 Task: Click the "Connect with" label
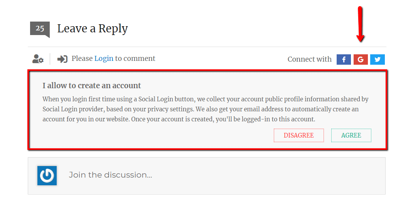pyautogui.click(x=309, y=59)
